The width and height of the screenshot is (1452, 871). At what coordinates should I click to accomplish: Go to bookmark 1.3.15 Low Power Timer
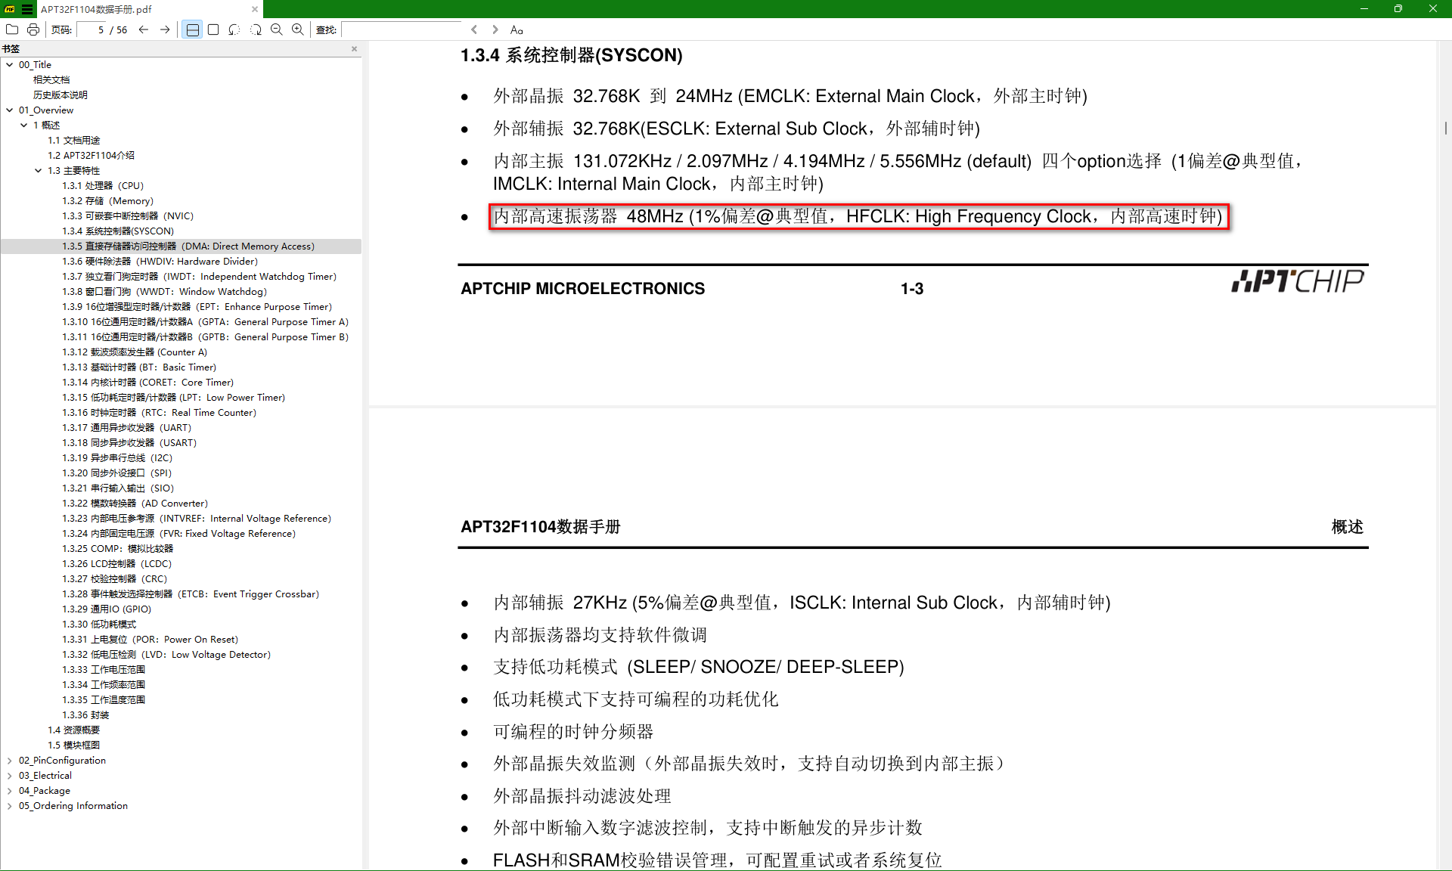(174, 398)
